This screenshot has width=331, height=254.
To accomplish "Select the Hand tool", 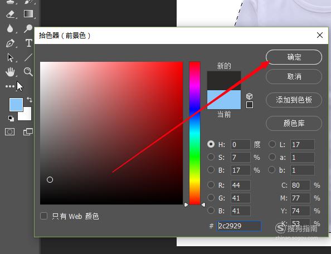I will click(10, 72).
